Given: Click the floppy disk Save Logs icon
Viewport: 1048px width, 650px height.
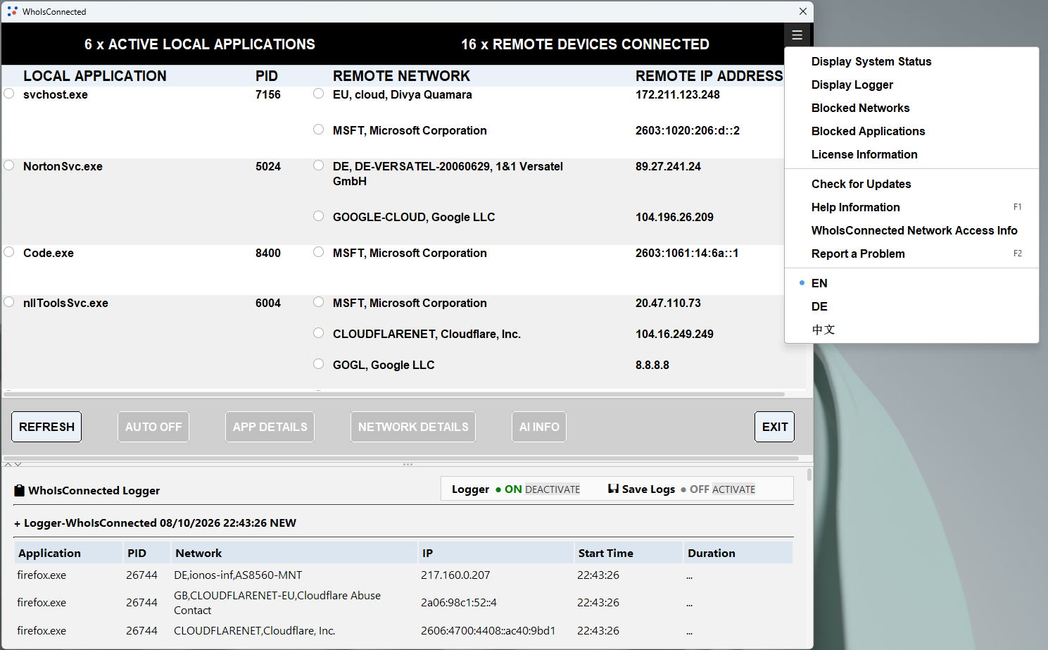Looking at the screenshot, I should click(613, 489).
